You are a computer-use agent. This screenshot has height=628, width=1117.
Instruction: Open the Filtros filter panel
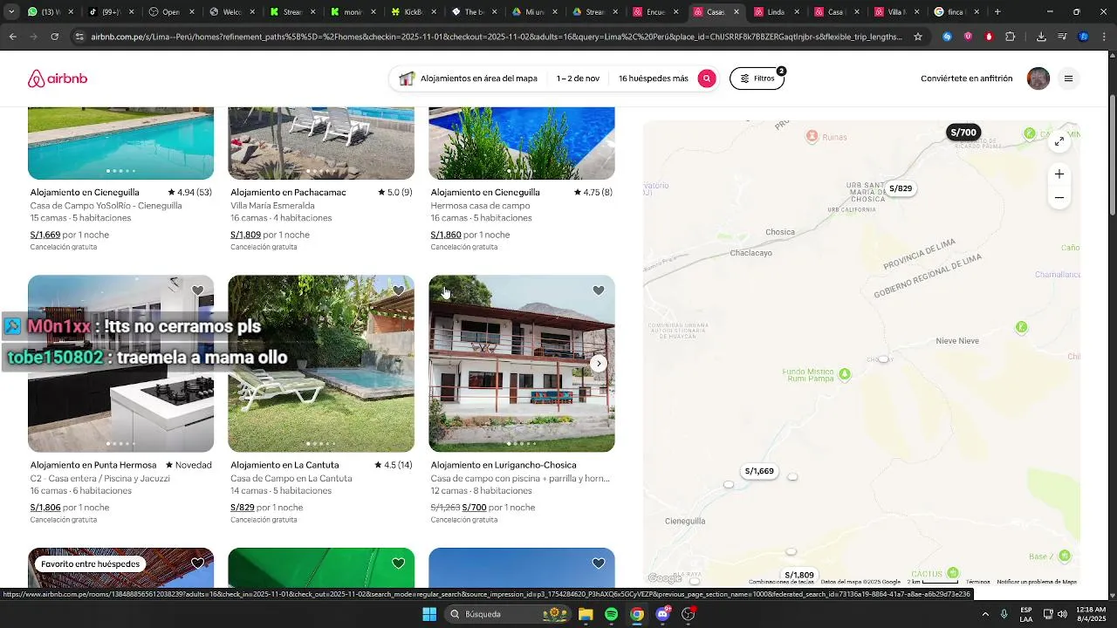757,78
